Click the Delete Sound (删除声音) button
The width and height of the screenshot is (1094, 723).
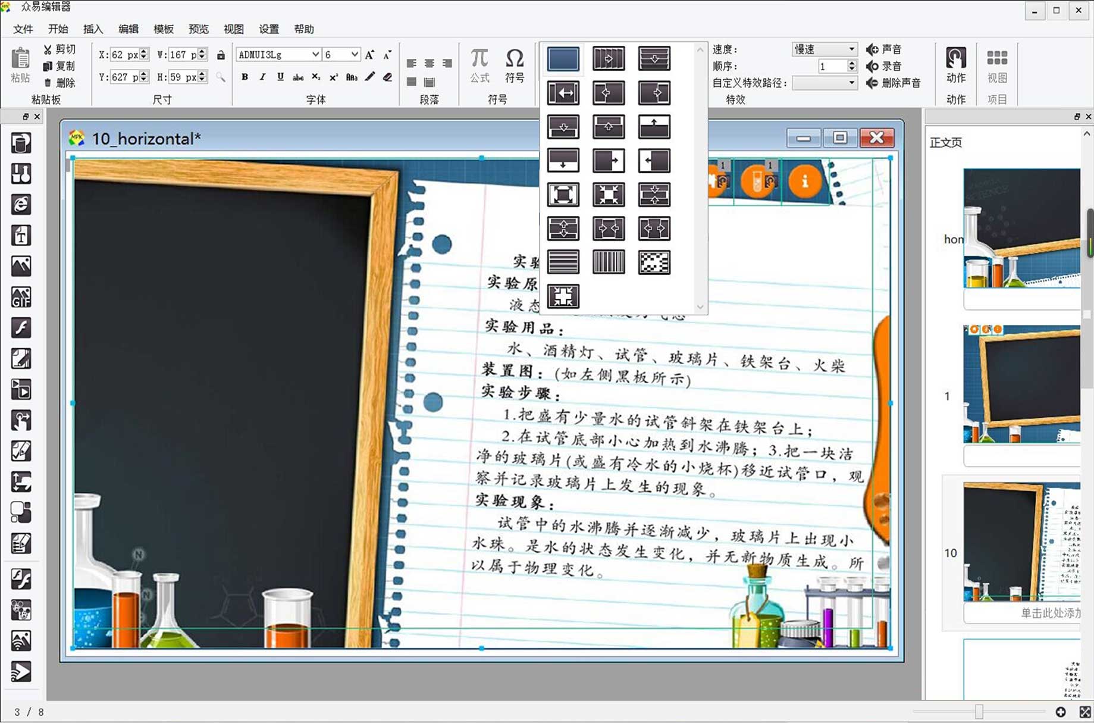[x=894, y=83]
